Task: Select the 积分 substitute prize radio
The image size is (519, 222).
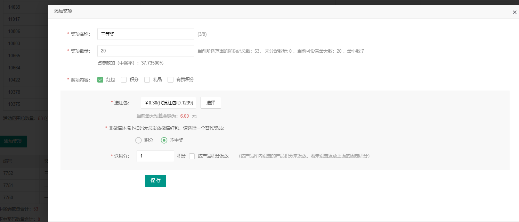Action: [138, 140]
